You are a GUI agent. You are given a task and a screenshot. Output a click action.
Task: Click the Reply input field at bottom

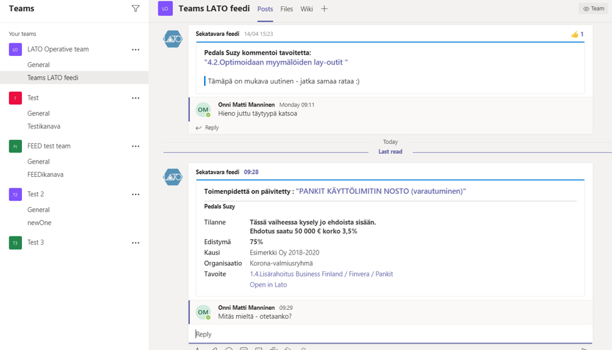tap(390, 334)
